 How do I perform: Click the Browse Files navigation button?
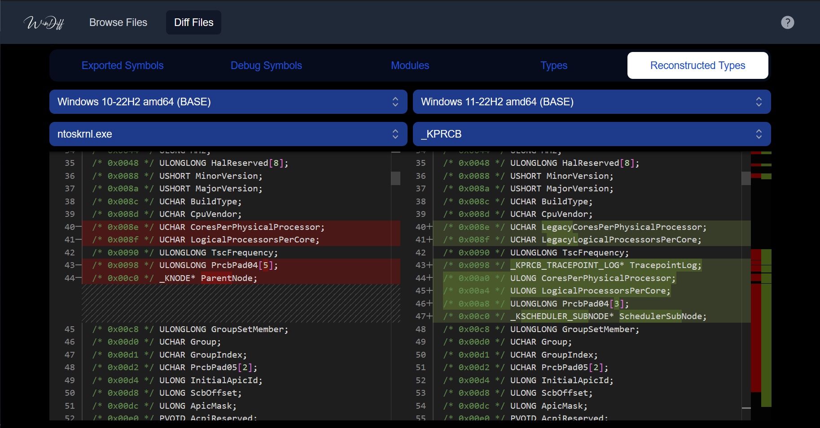118,22
